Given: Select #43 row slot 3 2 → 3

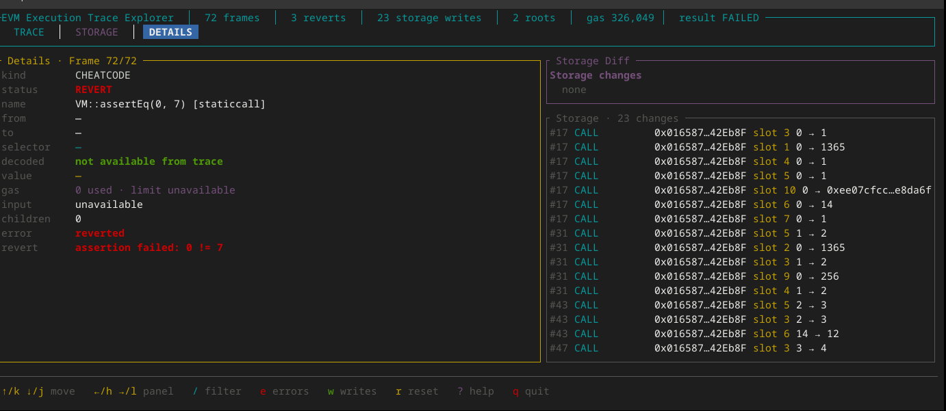Looking at the screenshot, I should pos(741,319).
